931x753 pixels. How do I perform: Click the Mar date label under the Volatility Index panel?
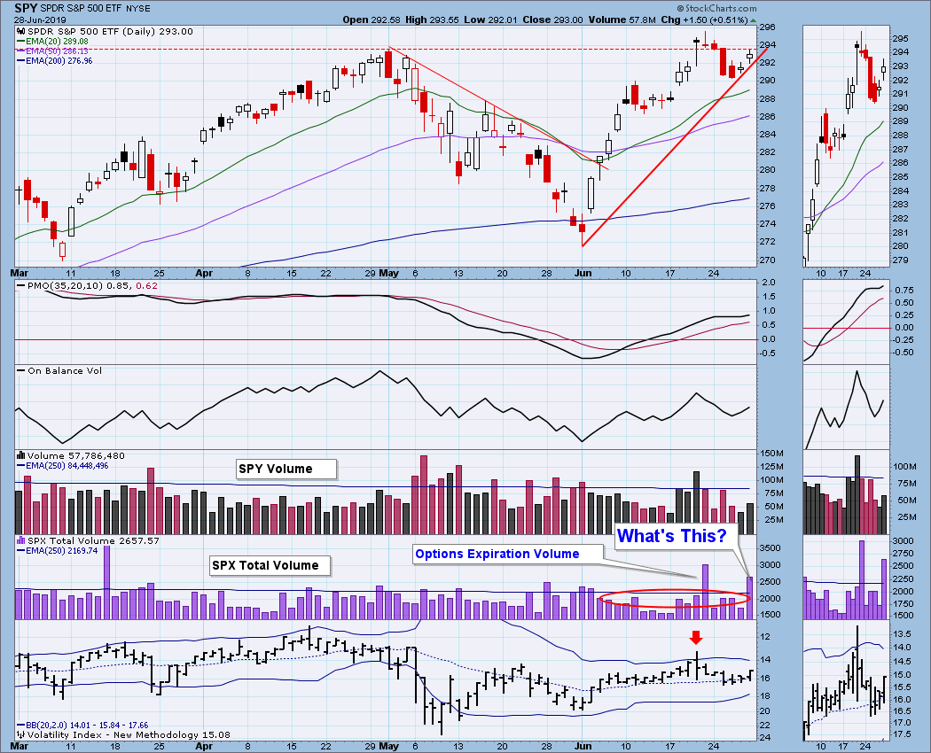20,747
